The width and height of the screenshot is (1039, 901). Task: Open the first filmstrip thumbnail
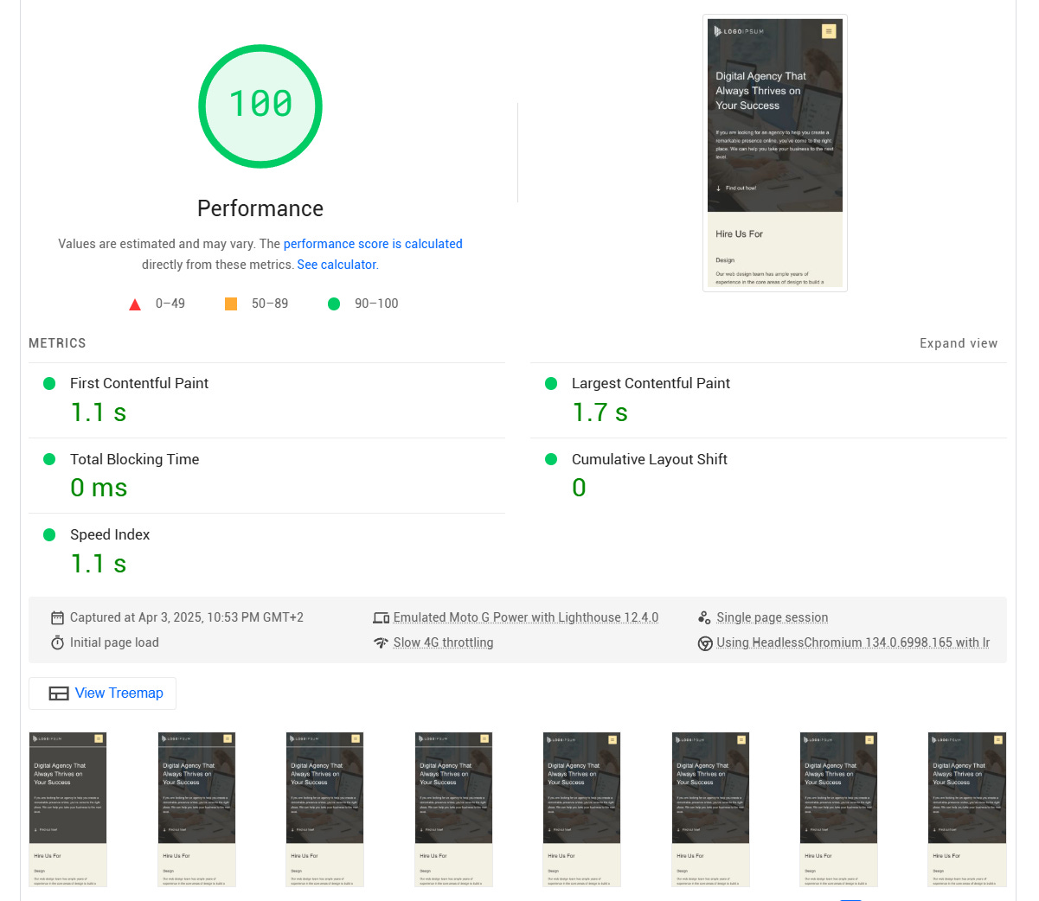(67, 809)
